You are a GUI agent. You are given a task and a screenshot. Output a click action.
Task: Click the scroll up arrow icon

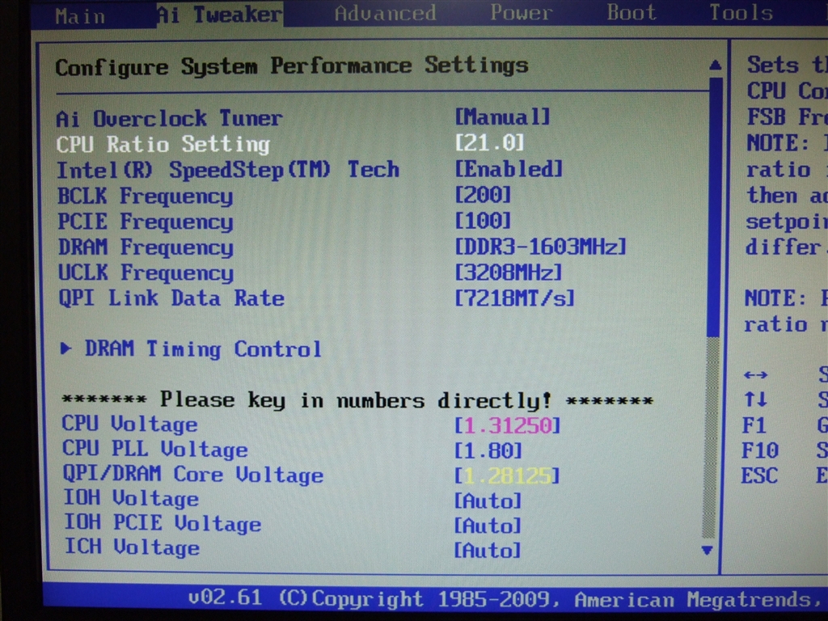tap(715, 65)
